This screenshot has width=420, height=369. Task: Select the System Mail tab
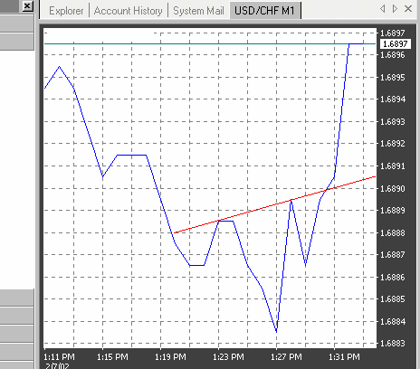(x=198, y=11)
